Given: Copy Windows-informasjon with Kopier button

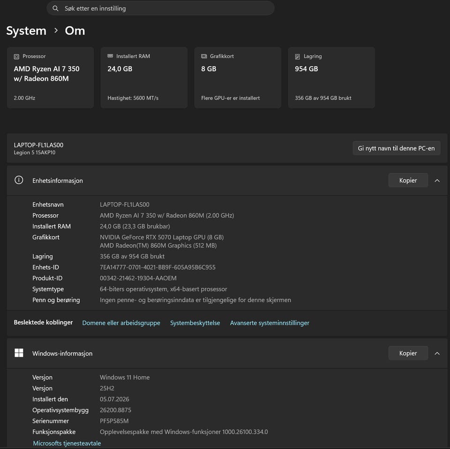Looking at the screenshot, I should click(408, 353).
